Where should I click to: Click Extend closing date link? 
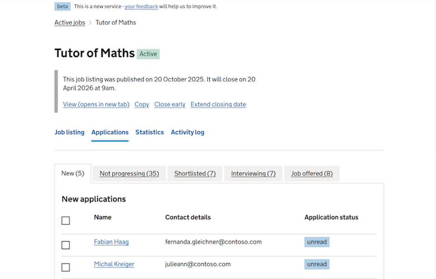pyautogui.click(x=218, y=104)
